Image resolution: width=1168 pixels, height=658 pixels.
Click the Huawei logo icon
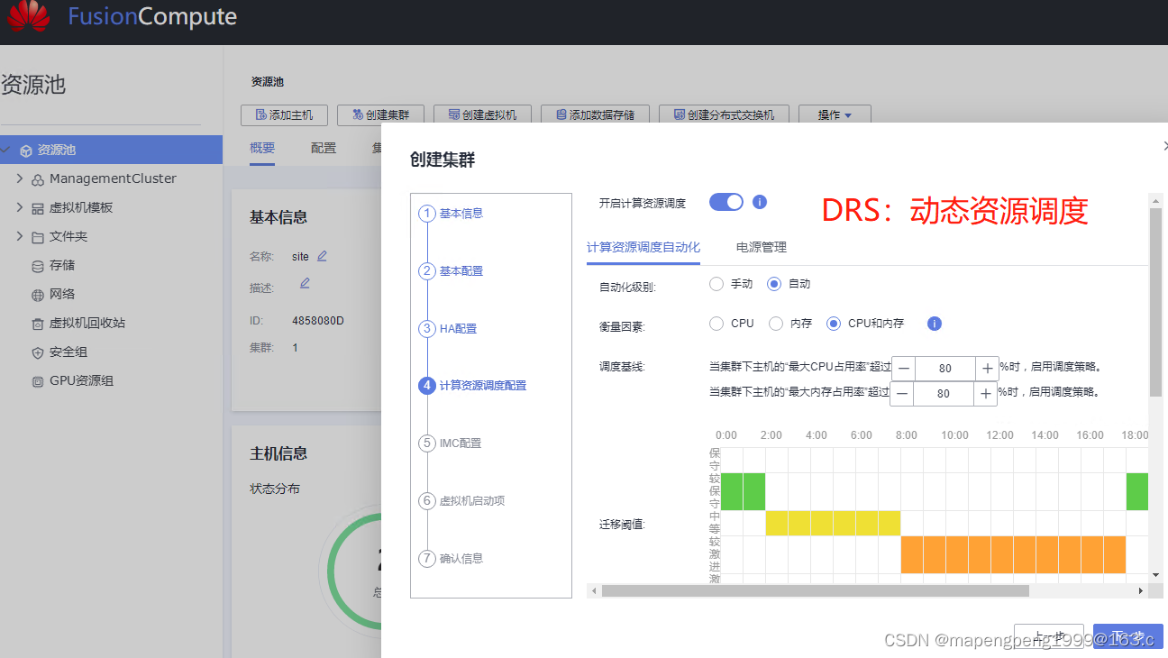(29, 15)
